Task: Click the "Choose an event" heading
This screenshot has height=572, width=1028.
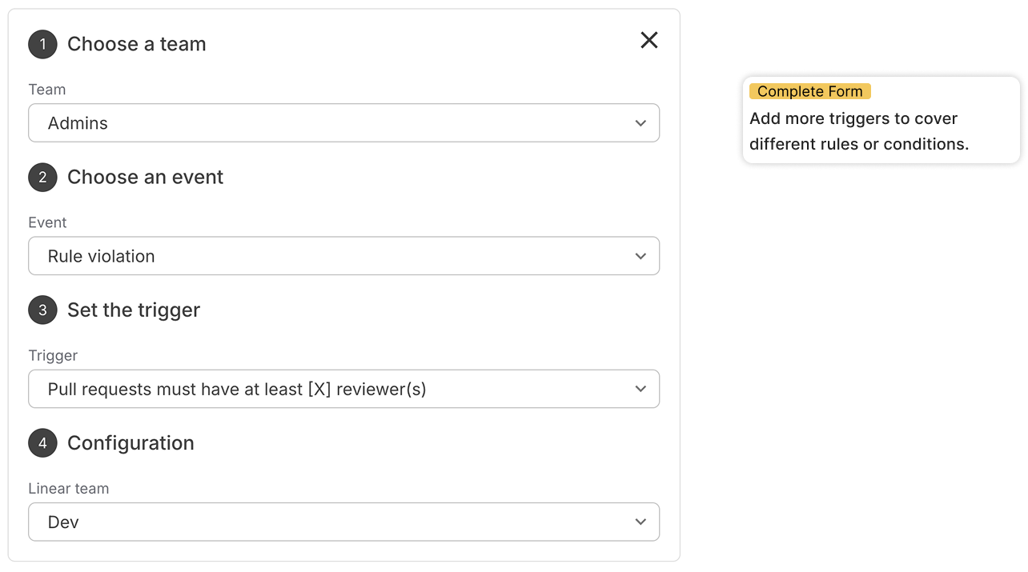Action: tap(145, 177)
